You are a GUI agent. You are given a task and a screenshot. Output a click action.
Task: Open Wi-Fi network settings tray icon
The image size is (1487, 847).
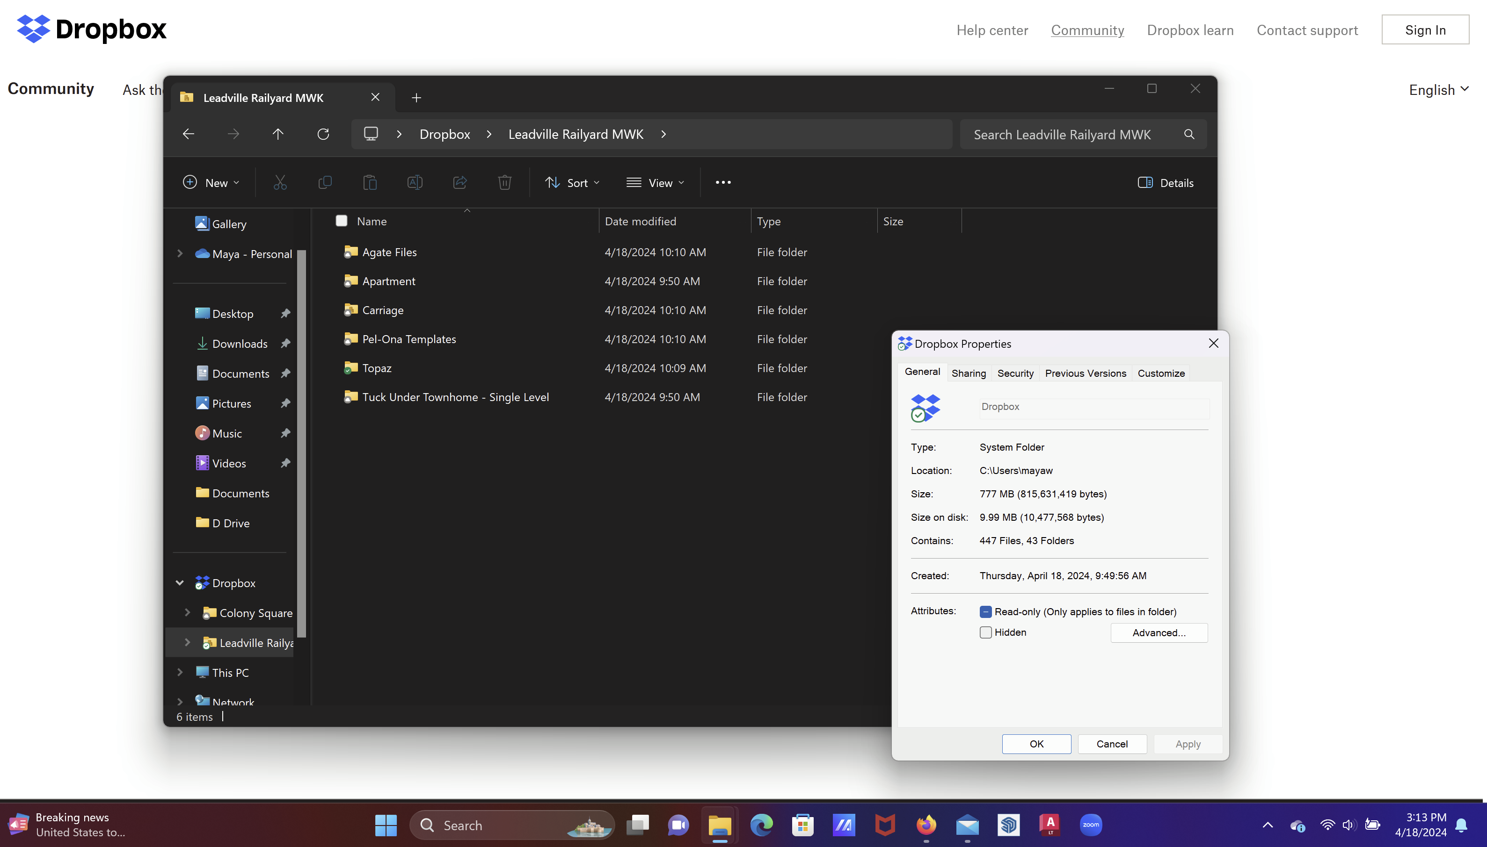[1327, 825]
